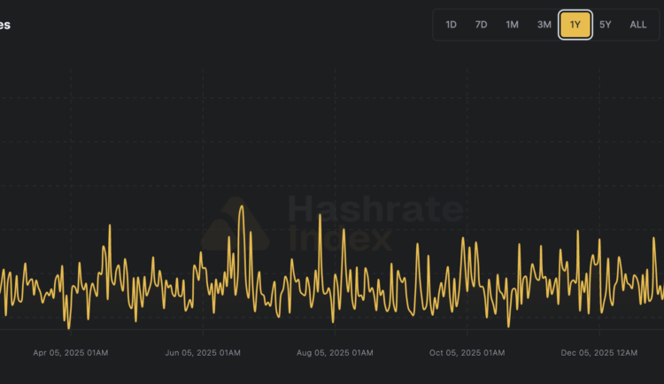Click the highlighted 1Y range button
This screenshot has height=384, width=664.
(575, 25)
